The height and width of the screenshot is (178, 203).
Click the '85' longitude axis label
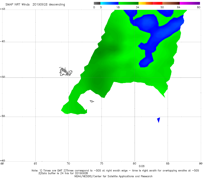click(168, 164)
